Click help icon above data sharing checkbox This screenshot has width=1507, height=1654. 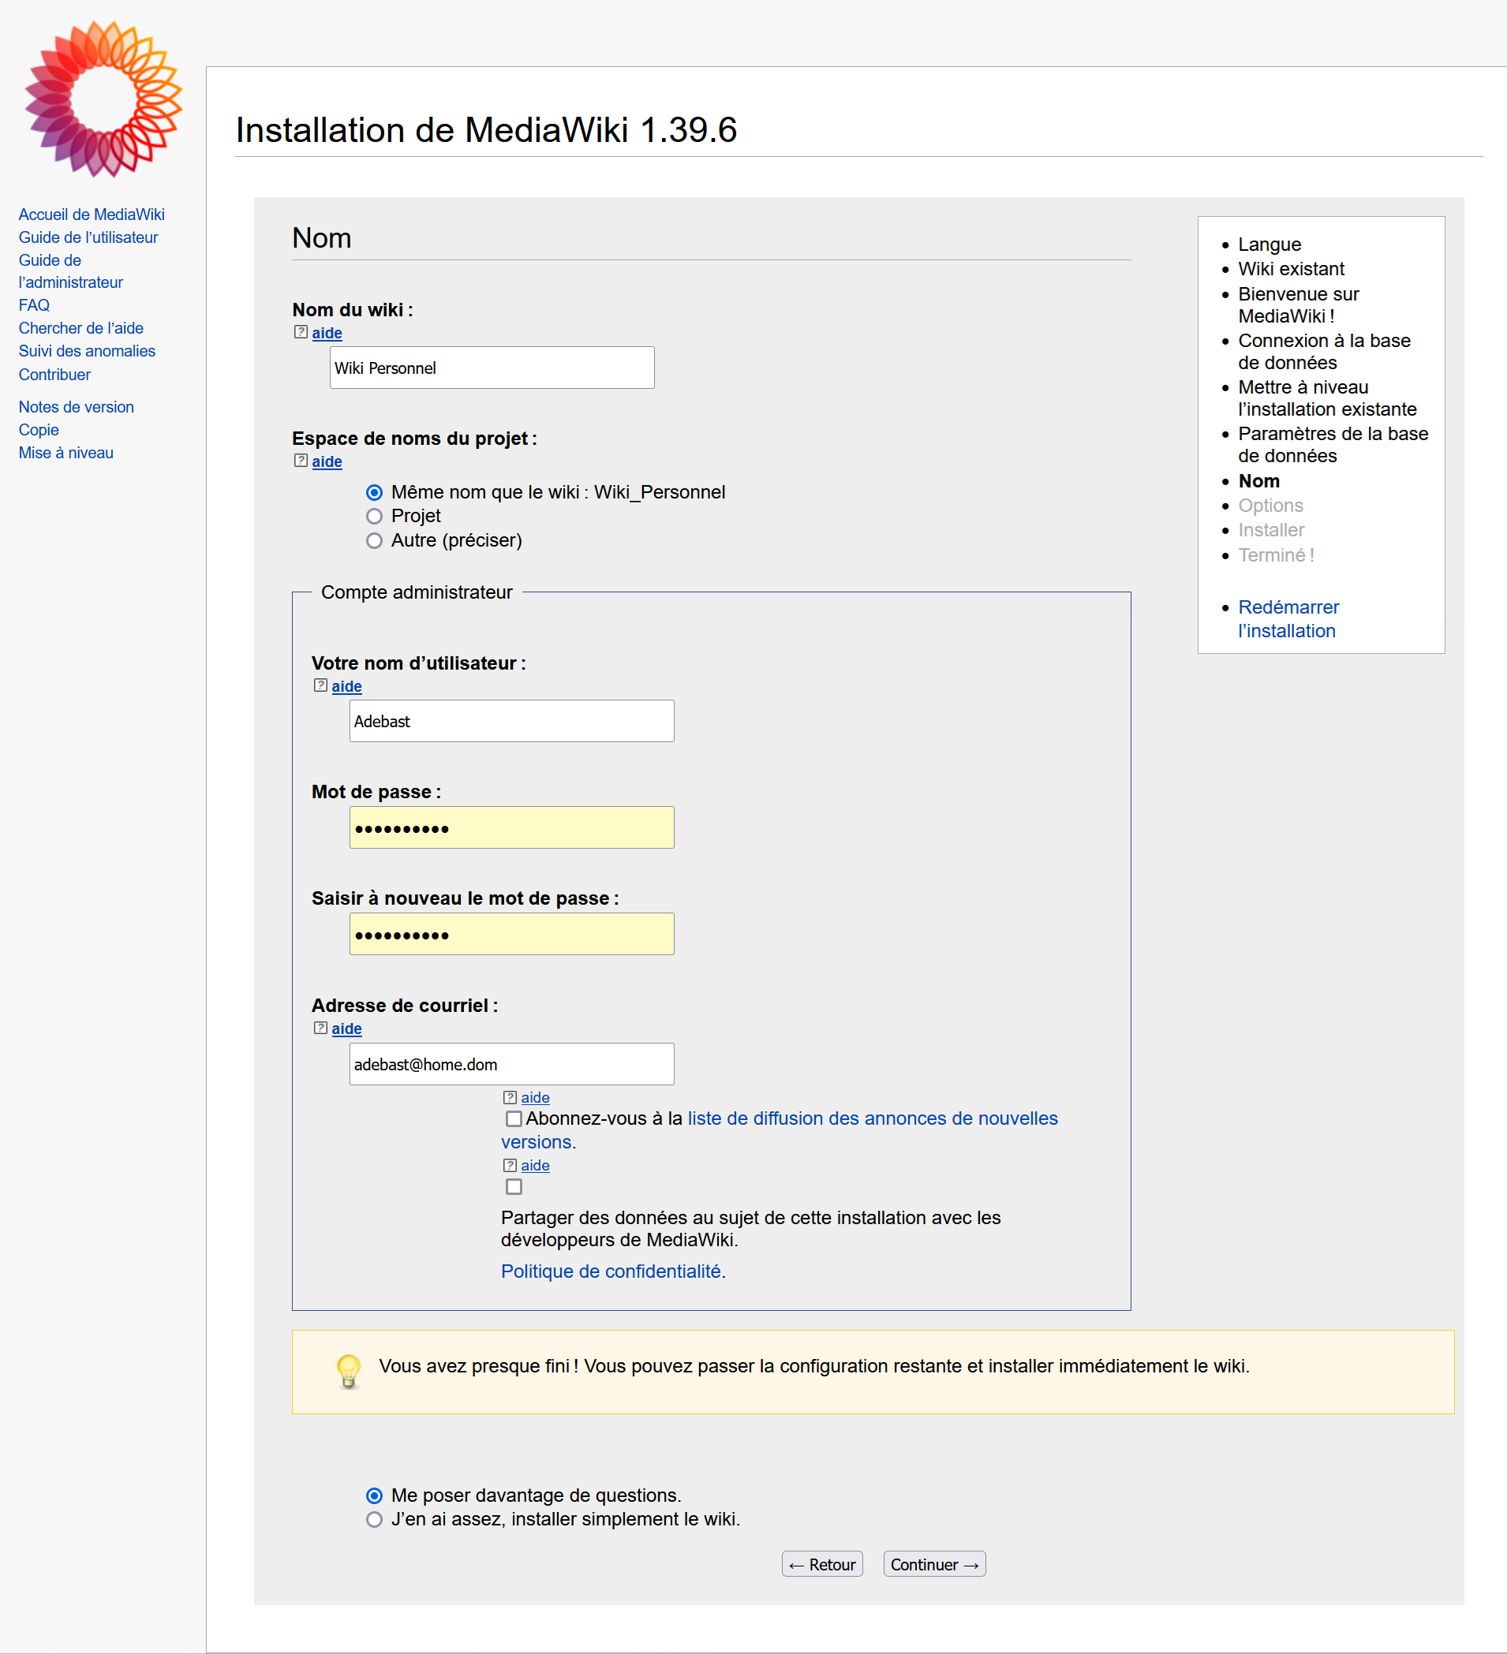tap(510, 1165)
